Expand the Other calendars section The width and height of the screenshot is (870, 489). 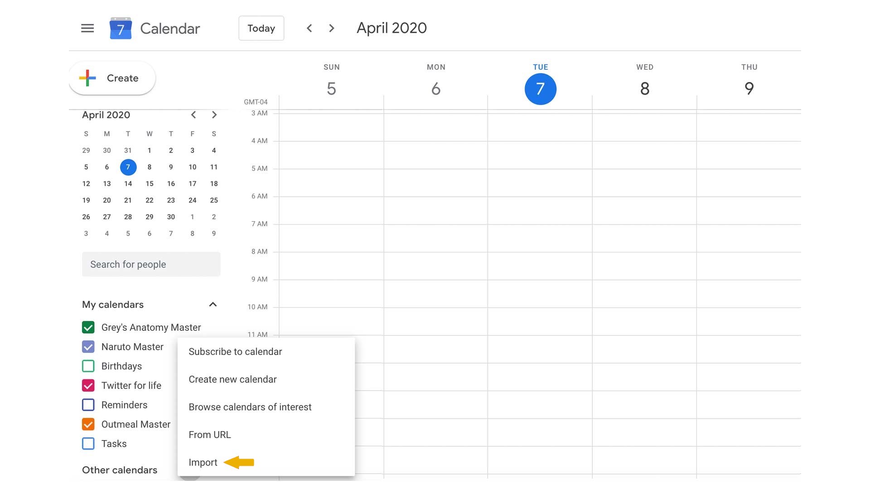pos(213,470)
